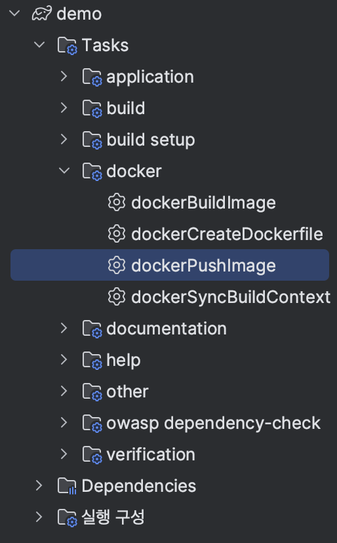
Task: Click the gear icon of dockerSyncBuildContext
Action: pyautogui.click(x=116, y=297)
